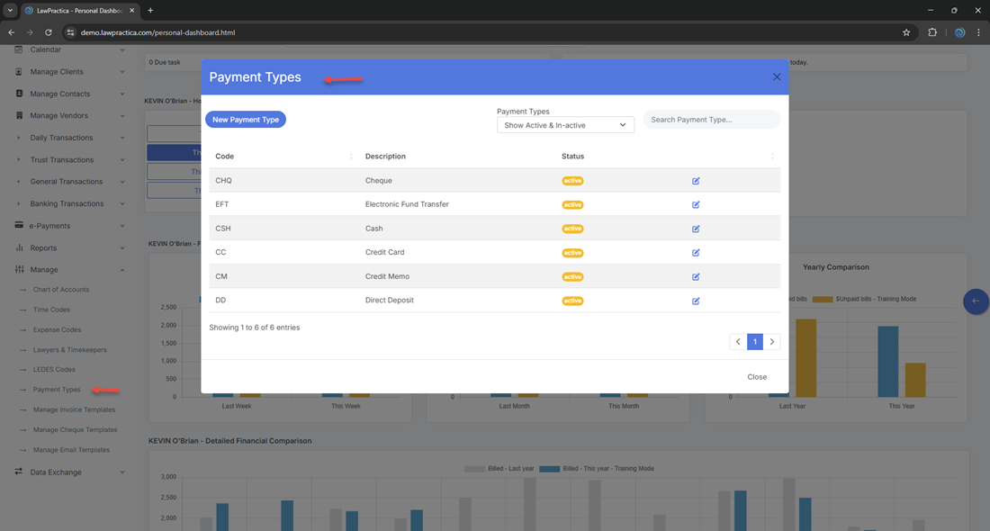Bookmark this page with star icon
The height and width of the screenshot is (531, 990).
click(906, 32)
